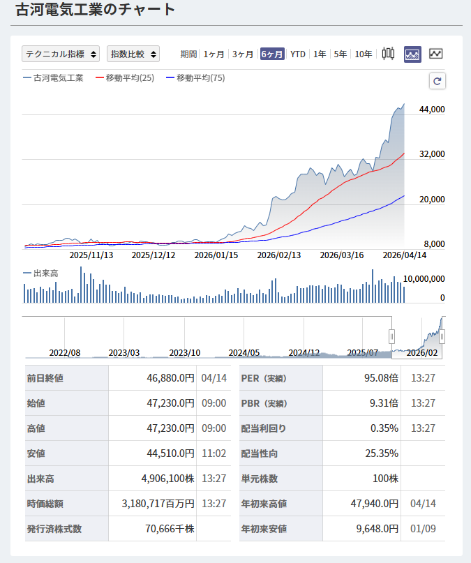Click the 年初来安値 value 9,648.0円
Image resolution: width=471 pixels, height=563 pixels.
click(377, 529)
